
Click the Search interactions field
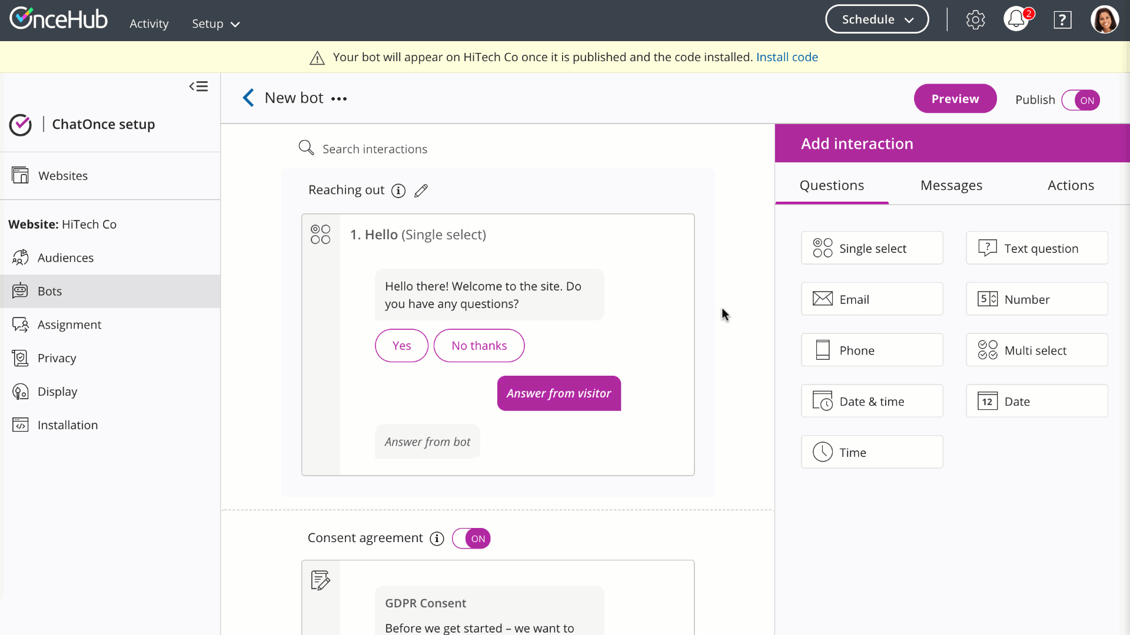pyautogui.click(x=375, y=149)
